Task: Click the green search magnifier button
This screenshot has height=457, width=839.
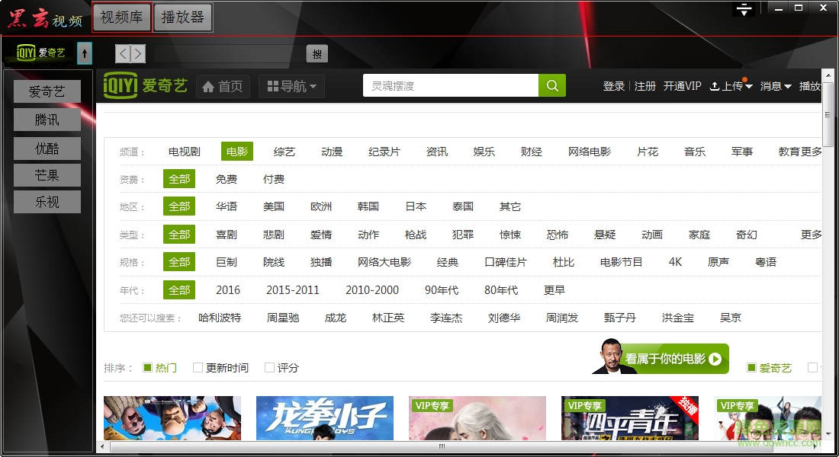Action: (x=552, y=86)
